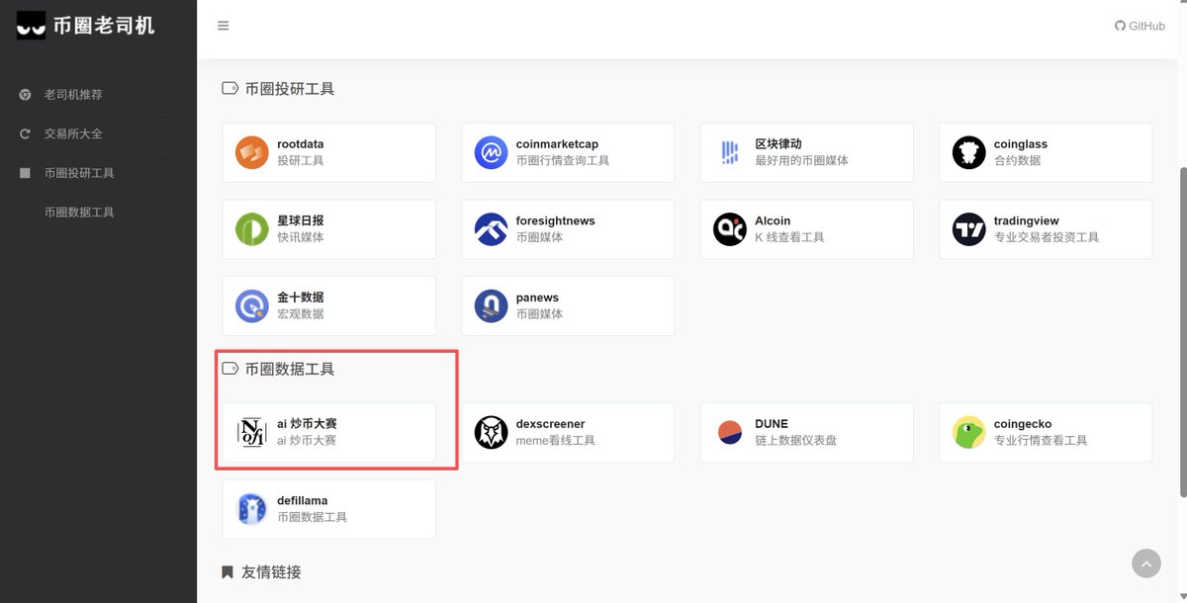Image resolution: width=1187 pixels, height=603 pixels.
Task: Click the text K 线查看工具
Action: click(x=789, y=237)
